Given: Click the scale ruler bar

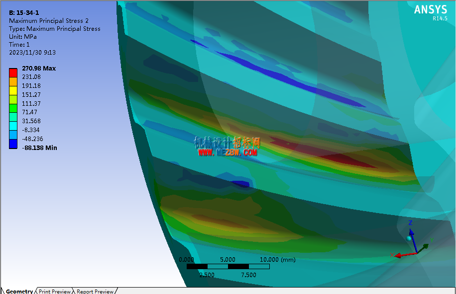Looking at the screenshot, I should point(228,266).
